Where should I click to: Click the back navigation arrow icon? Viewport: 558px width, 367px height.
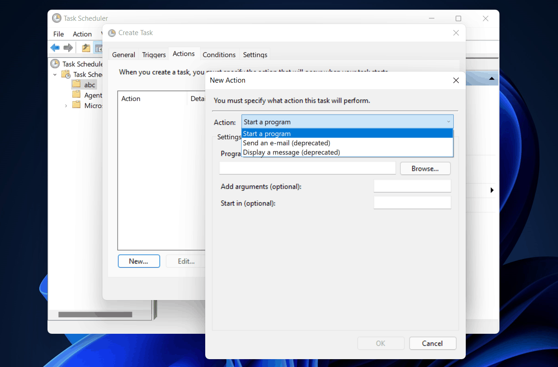click(x=55, y=48)
